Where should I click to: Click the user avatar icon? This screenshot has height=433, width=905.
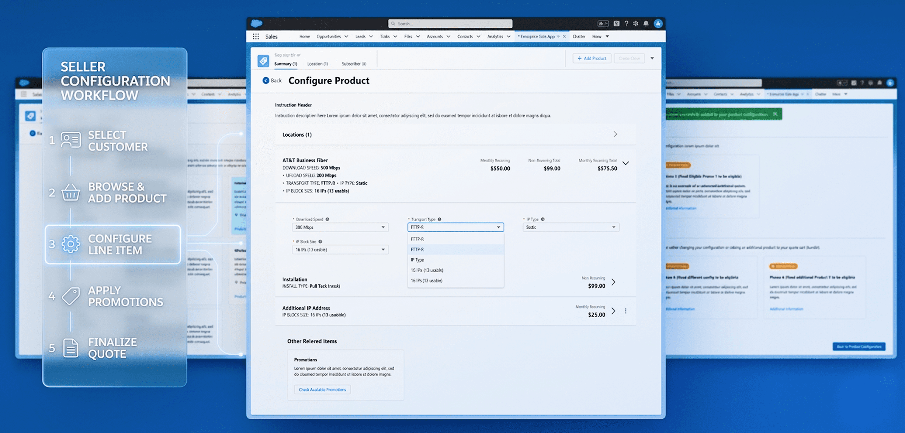[658, 23]
